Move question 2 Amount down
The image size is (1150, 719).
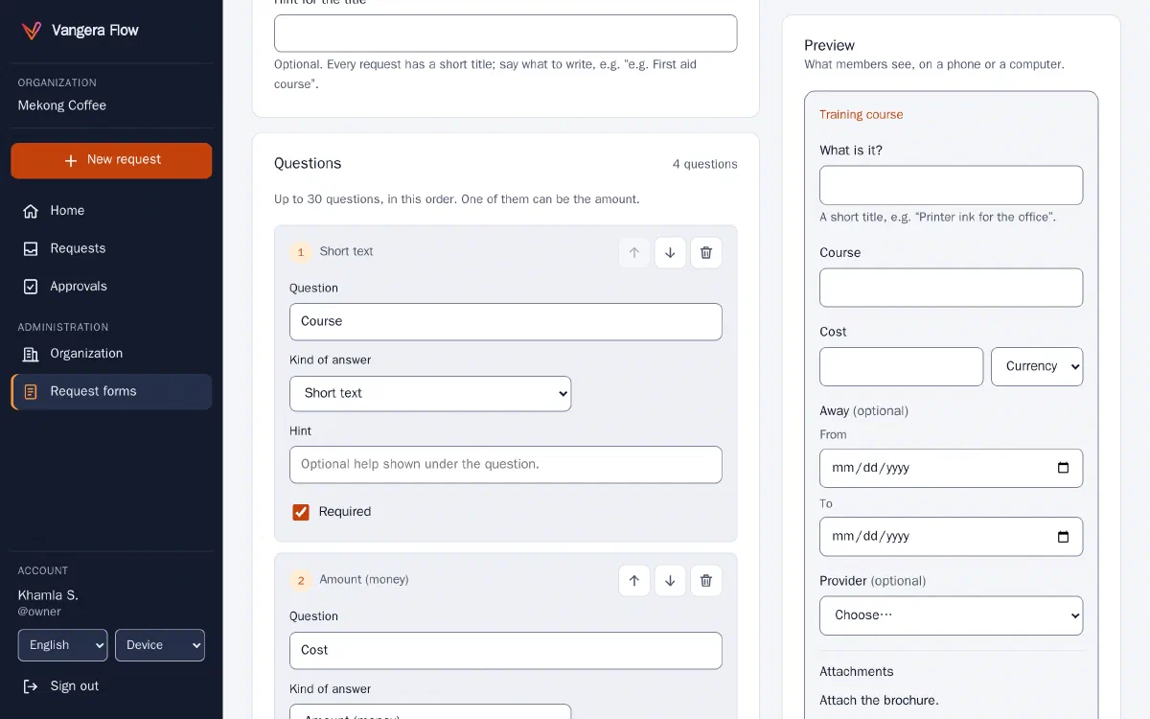pyautogui.click(x=671, y=581)
